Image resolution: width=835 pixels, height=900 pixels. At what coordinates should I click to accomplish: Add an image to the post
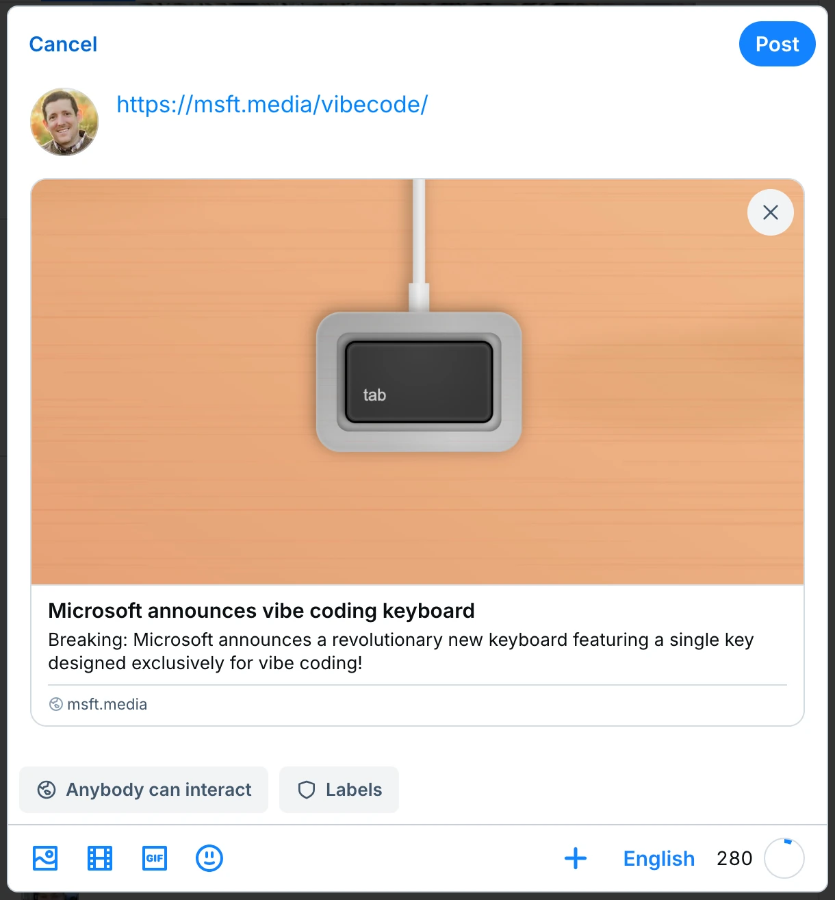45,858
